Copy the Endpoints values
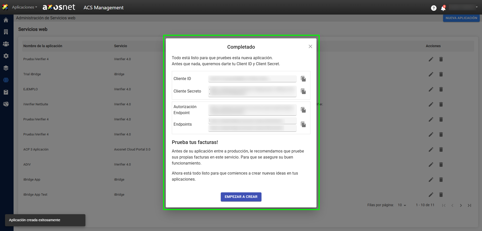Screen dimensions: 482x231 tap(303, 124)
